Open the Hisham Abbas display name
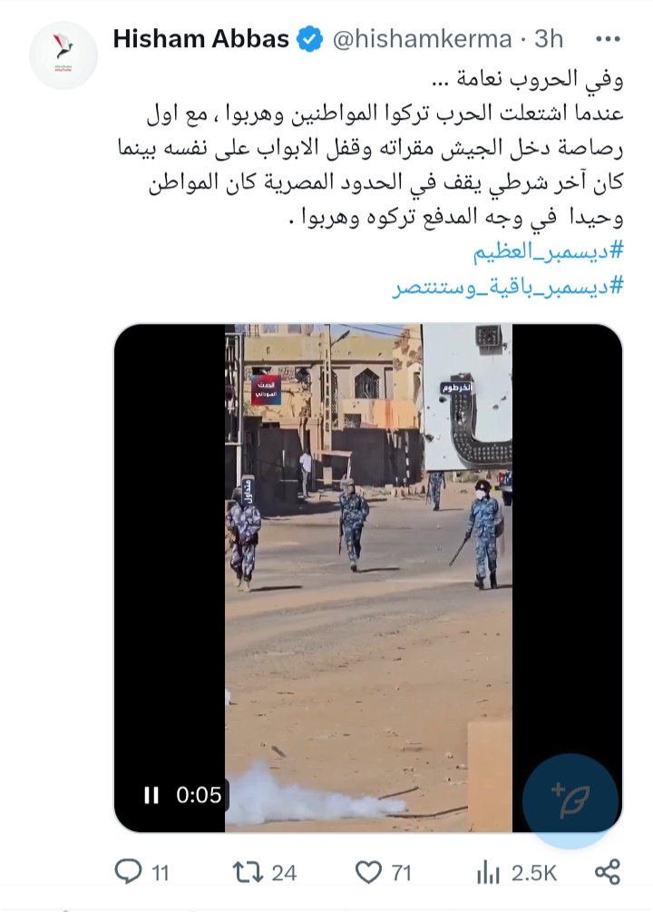The width and height of the screenshot is (653, 912). (x=201, y=39)
